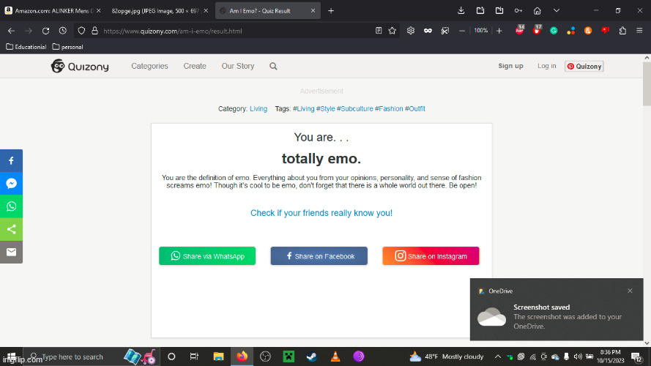Open Steam from the taskbar
This screenshot has width=651, height=366.
(x=312, y=356)
